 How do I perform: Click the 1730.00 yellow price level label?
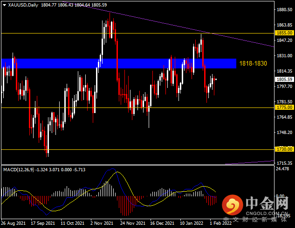(x=284, y=149)
